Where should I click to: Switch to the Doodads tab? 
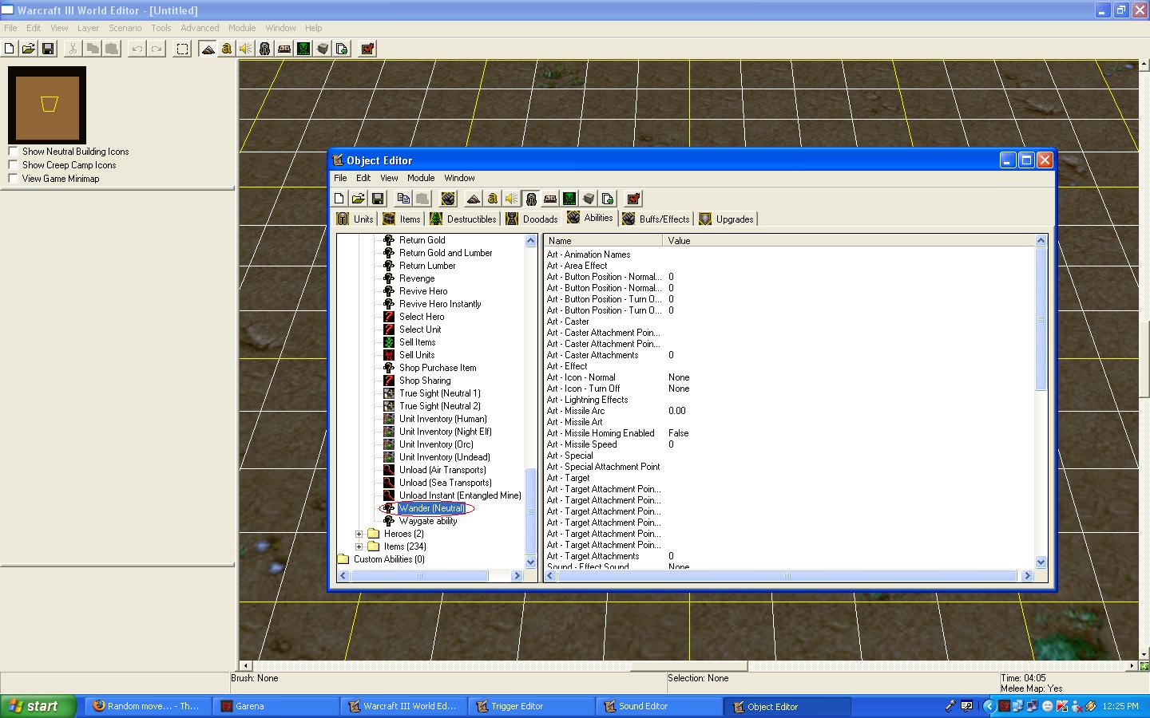tap(533, 219)
